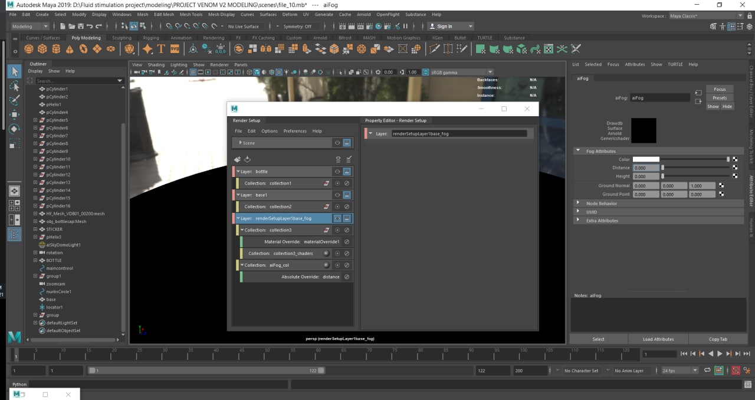Click the Open Scene folder icon
755x400 pixels.
coord(72,26)
